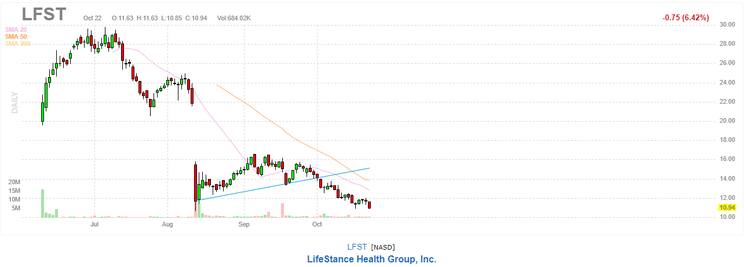Click the LFST ticker title
748x267 pixels.
coord(44,14)
